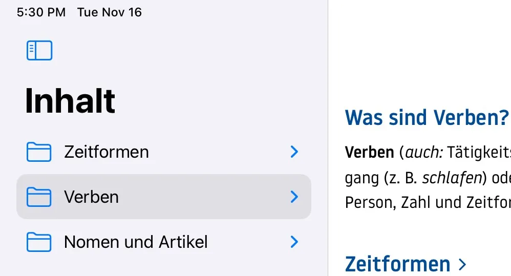Select the Verben entry label
The width and height of the screenshot is (511, 276).
coord(91,197)
